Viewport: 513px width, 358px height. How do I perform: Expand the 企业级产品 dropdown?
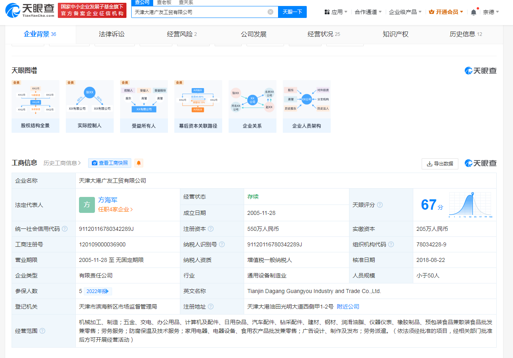(405, 12)
